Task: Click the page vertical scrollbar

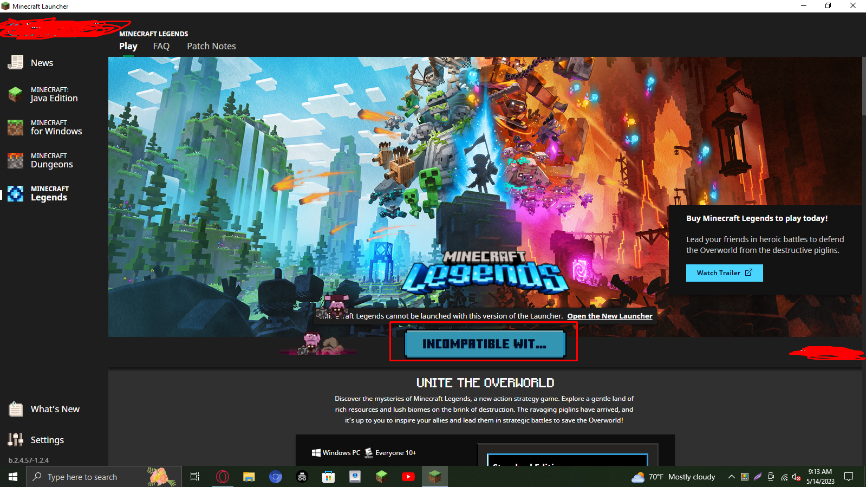Action: point(863,87)
